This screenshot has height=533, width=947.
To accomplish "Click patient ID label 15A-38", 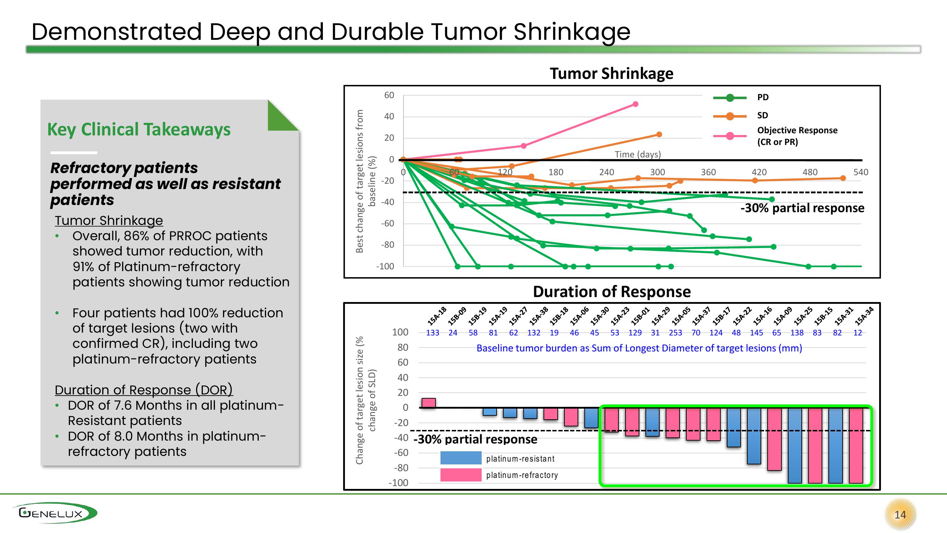I will 539,316.
